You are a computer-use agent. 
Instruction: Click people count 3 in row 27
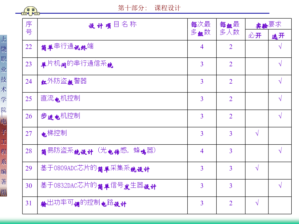231,133
